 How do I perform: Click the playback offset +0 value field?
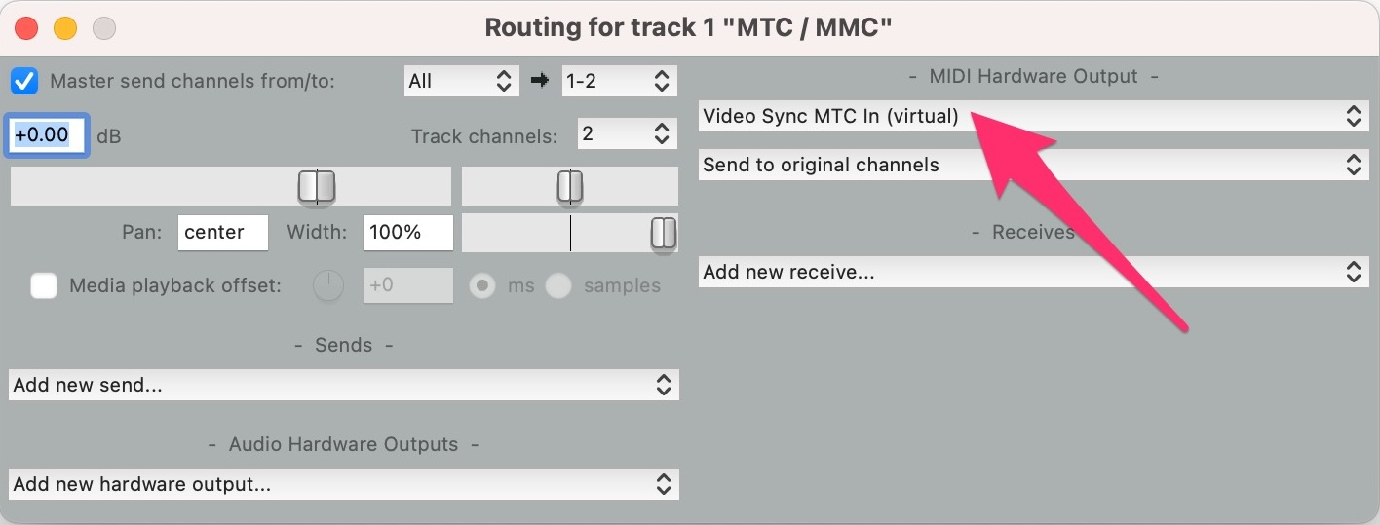click(408, 285)
